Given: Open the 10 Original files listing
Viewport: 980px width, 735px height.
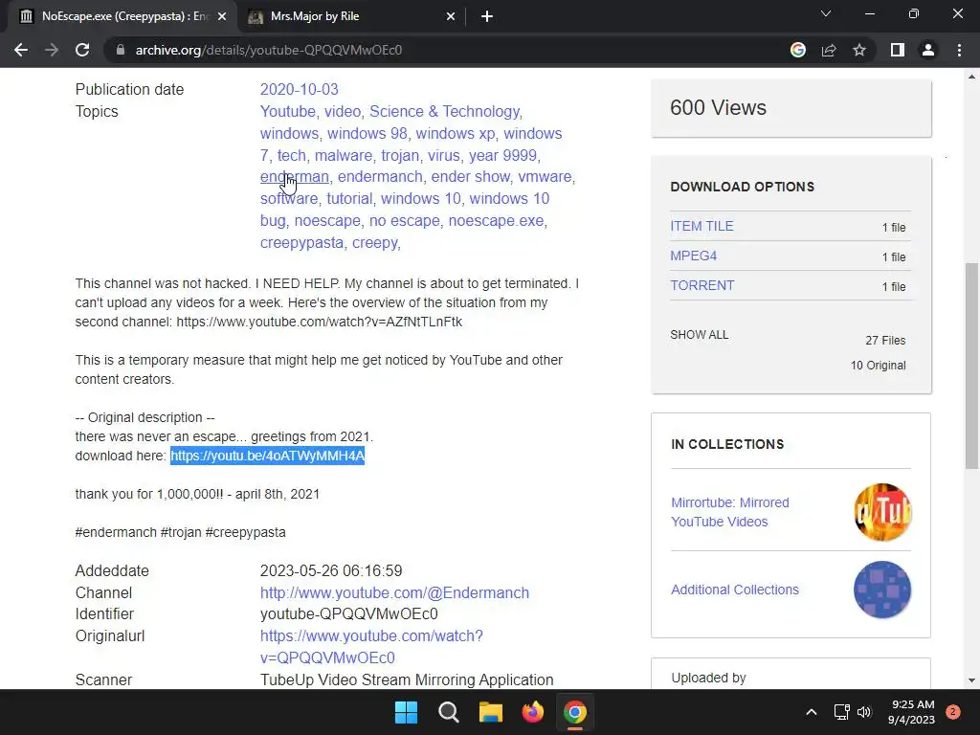Looking at the screenshot, I should (x=878, y=366).
